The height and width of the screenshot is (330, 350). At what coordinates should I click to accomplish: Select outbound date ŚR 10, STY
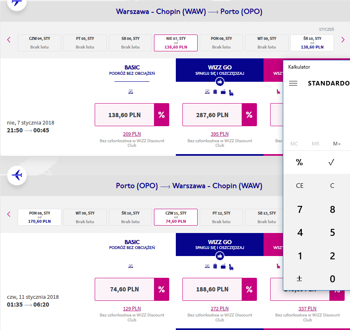[312, 43]
